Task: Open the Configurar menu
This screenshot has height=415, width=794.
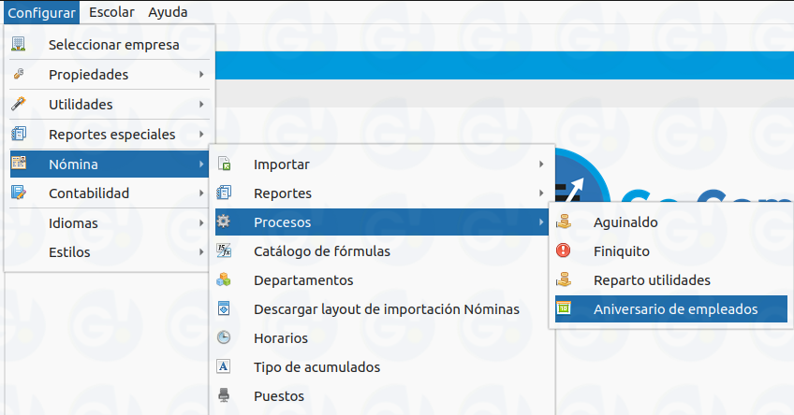Action: click(41, 12)
